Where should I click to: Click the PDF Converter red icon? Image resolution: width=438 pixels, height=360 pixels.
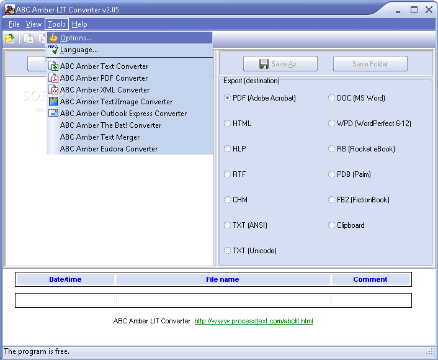(x=53, y=78)
